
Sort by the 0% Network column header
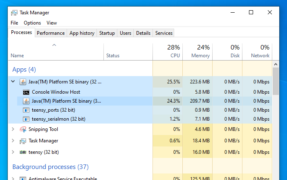click(x=257, y=52)
